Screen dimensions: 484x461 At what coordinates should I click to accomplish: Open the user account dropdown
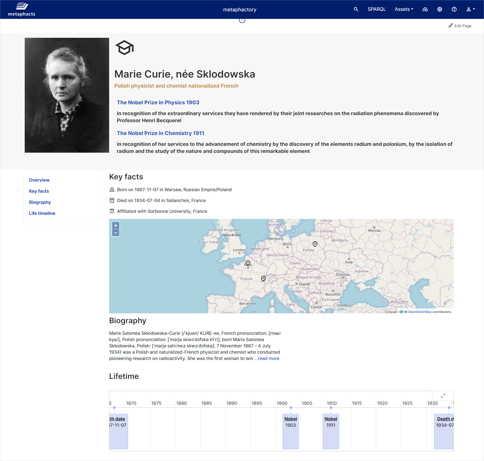(470, 9)
